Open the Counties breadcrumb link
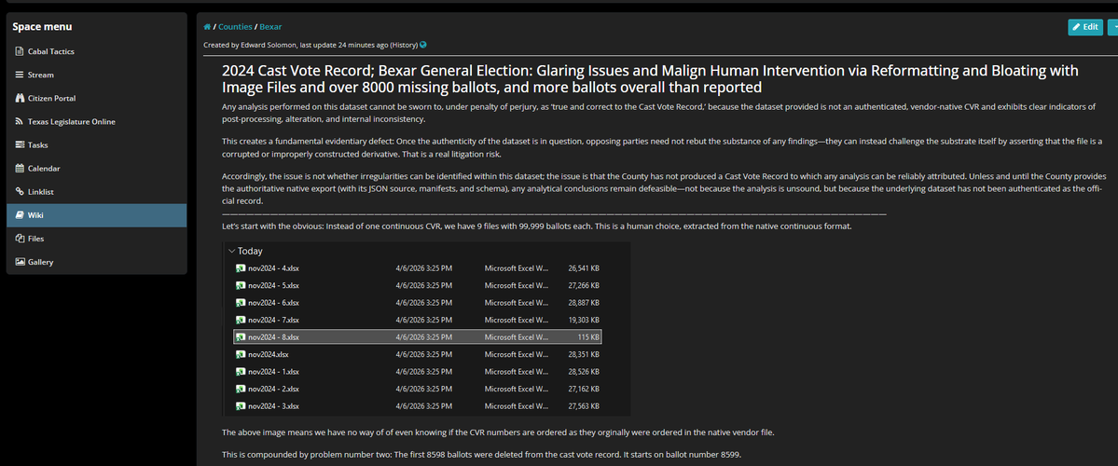Image resolution: width=1118 pixels, height=466 pixels. (x=235, y=27)
